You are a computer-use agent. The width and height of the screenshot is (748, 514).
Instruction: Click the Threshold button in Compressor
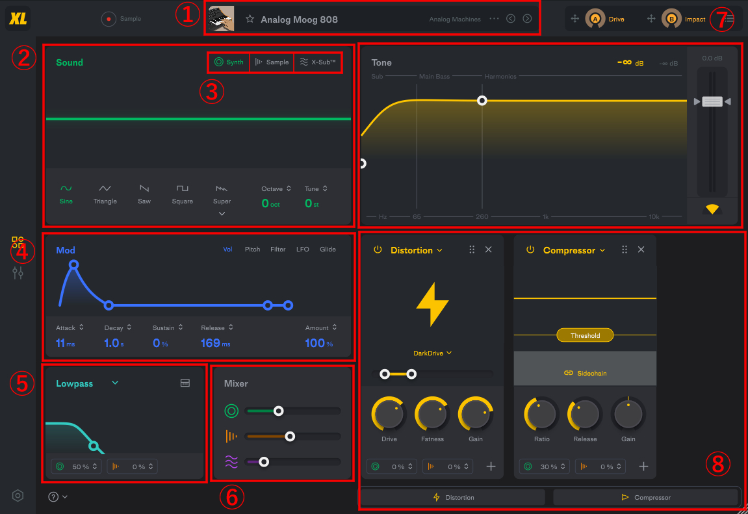(585, 335)
